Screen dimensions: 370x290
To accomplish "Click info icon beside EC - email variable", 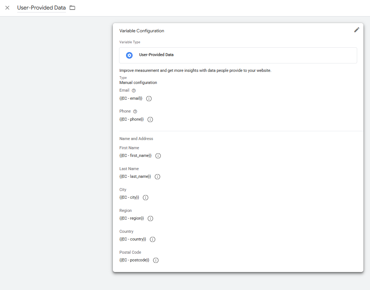I will (149, 99).
